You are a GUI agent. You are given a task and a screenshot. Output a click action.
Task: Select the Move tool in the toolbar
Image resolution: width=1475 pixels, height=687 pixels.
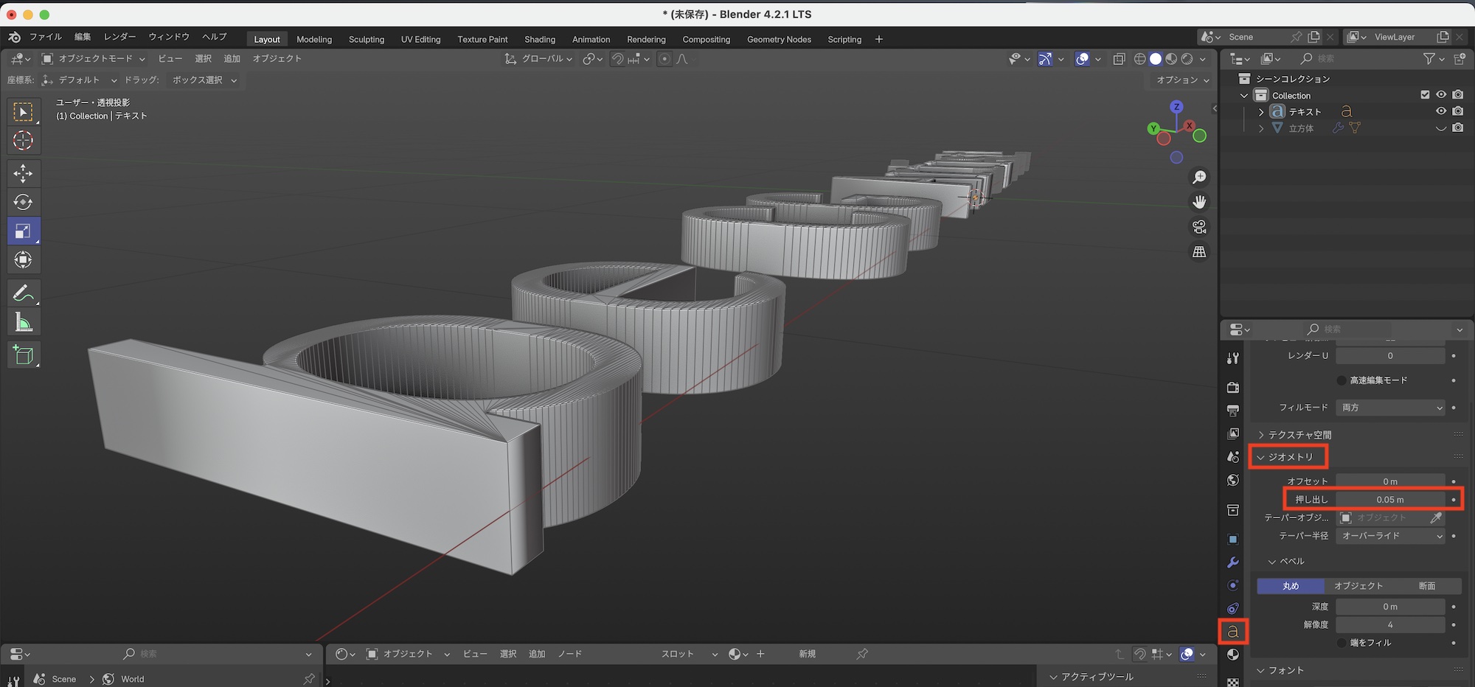pos(23,173)
